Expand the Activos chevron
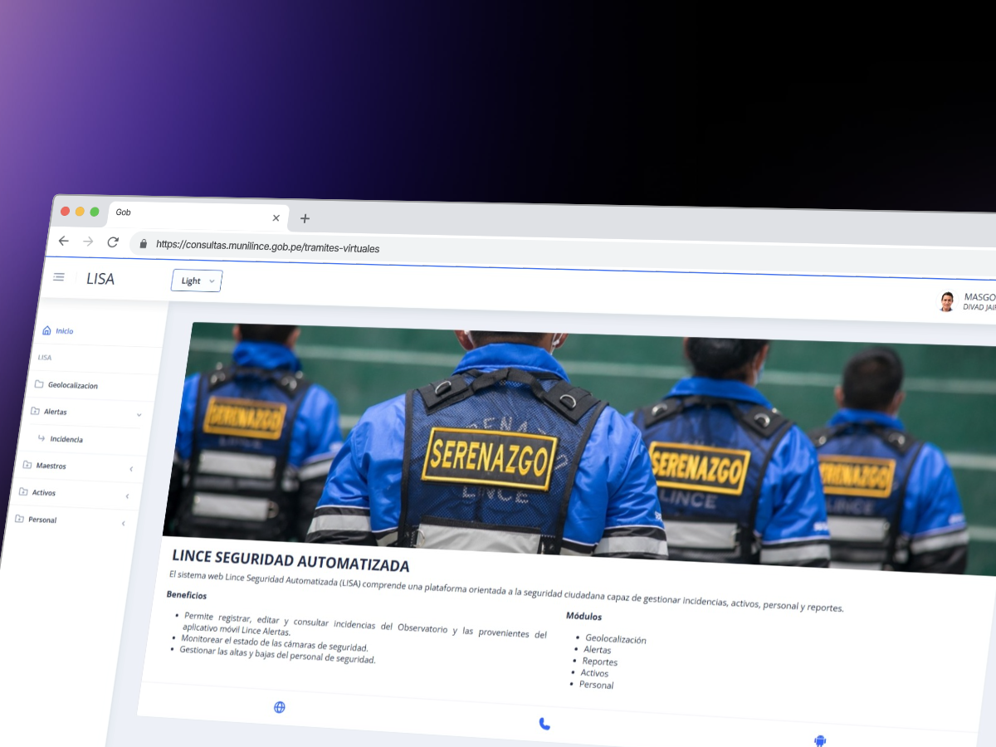 point(127,496)
